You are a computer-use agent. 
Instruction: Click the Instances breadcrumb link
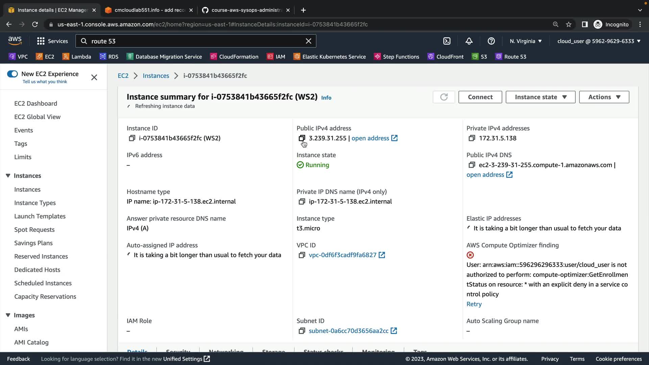tap(155, 76)
